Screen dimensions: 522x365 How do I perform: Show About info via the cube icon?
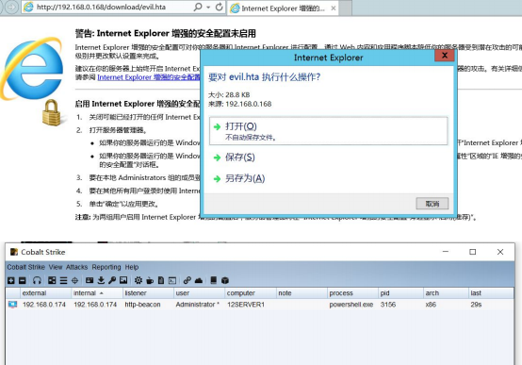click(225, 280)
